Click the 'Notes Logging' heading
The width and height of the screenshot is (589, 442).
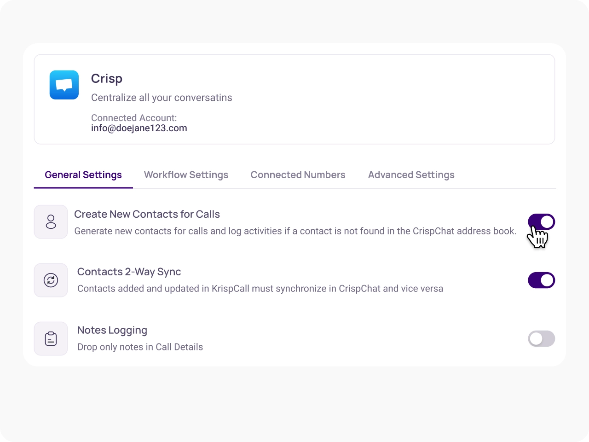[x=112, y=330]
